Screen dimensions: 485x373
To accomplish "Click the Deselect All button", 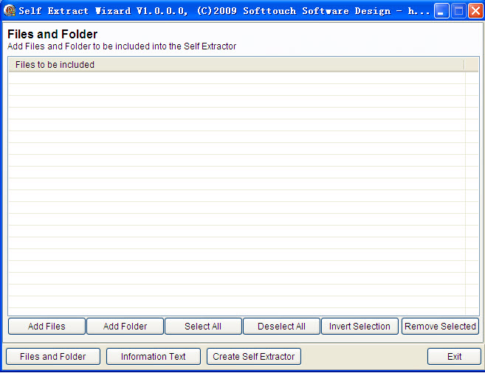I will pyautogui.click(x=281, y=327).
